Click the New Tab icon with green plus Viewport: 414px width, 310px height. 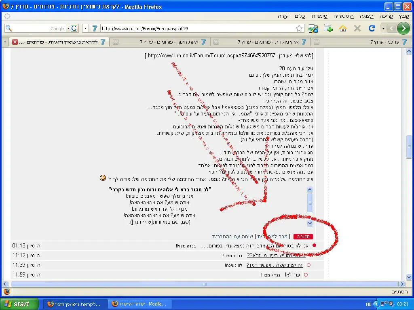coord(328,28)
